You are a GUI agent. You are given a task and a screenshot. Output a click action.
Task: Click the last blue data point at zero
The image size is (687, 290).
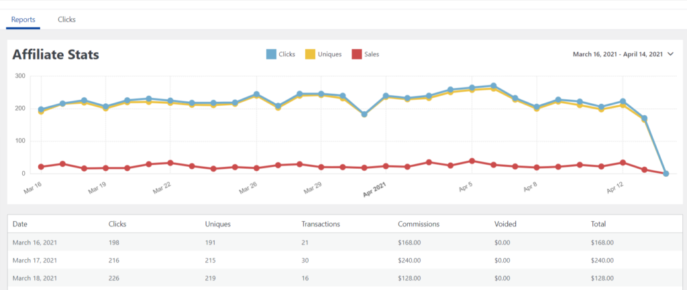pos(666,173)
